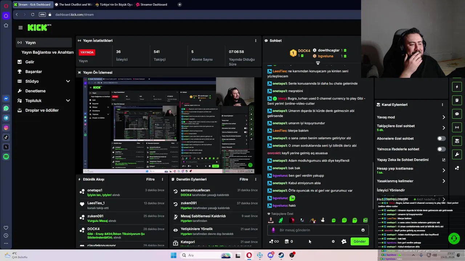The image size is (465, 261).
Task: Click the star bookmarks icon in the Opera sidebar
Action: 6,25
